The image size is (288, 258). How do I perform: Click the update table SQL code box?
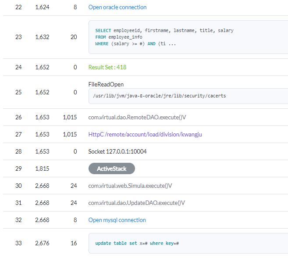188,243
